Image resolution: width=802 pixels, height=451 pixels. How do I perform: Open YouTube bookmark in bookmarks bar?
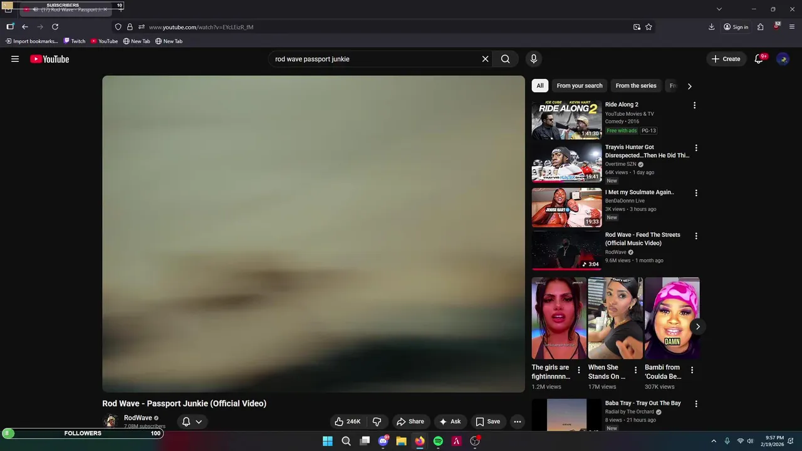tap(104, 41)
